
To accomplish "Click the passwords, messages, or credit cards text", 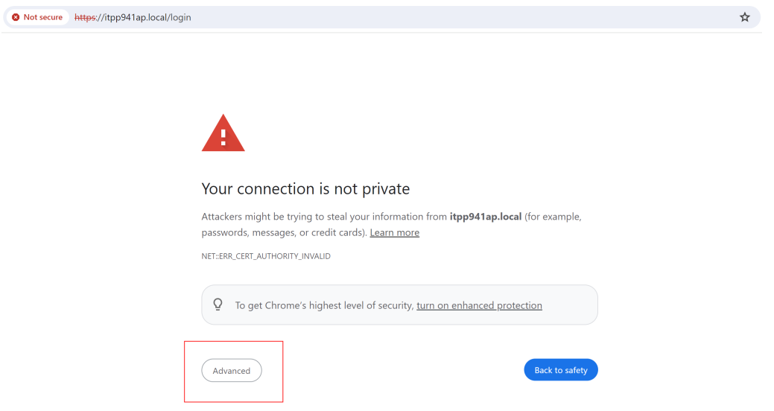I will (285, 232).
